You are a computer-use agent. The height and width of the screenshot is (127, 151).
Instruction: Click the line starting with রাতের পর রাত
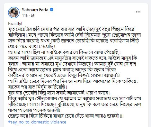(38, 87)
